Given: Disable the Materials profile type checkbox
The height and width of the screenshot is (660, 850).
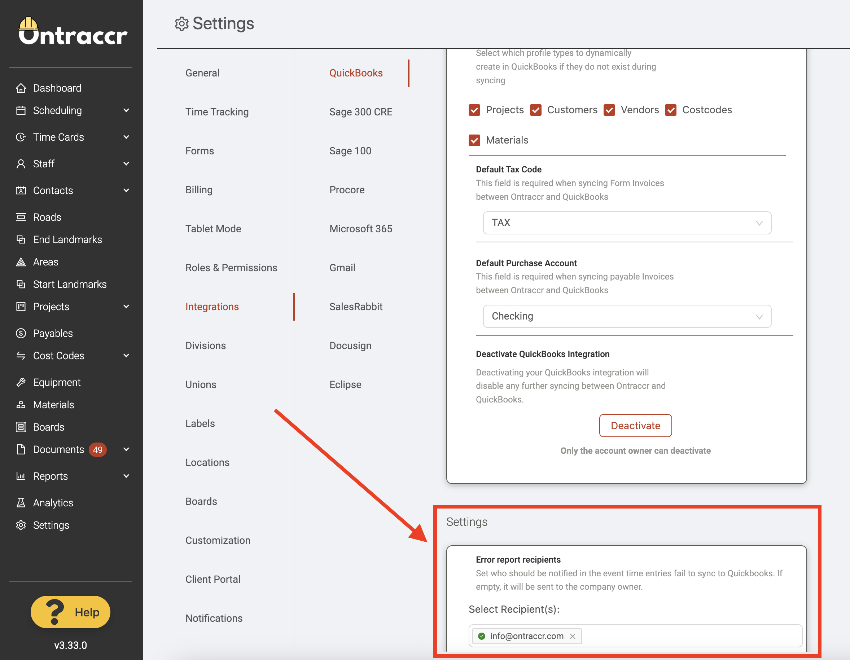Looking at the screenshot, I should tap(474, 140).
